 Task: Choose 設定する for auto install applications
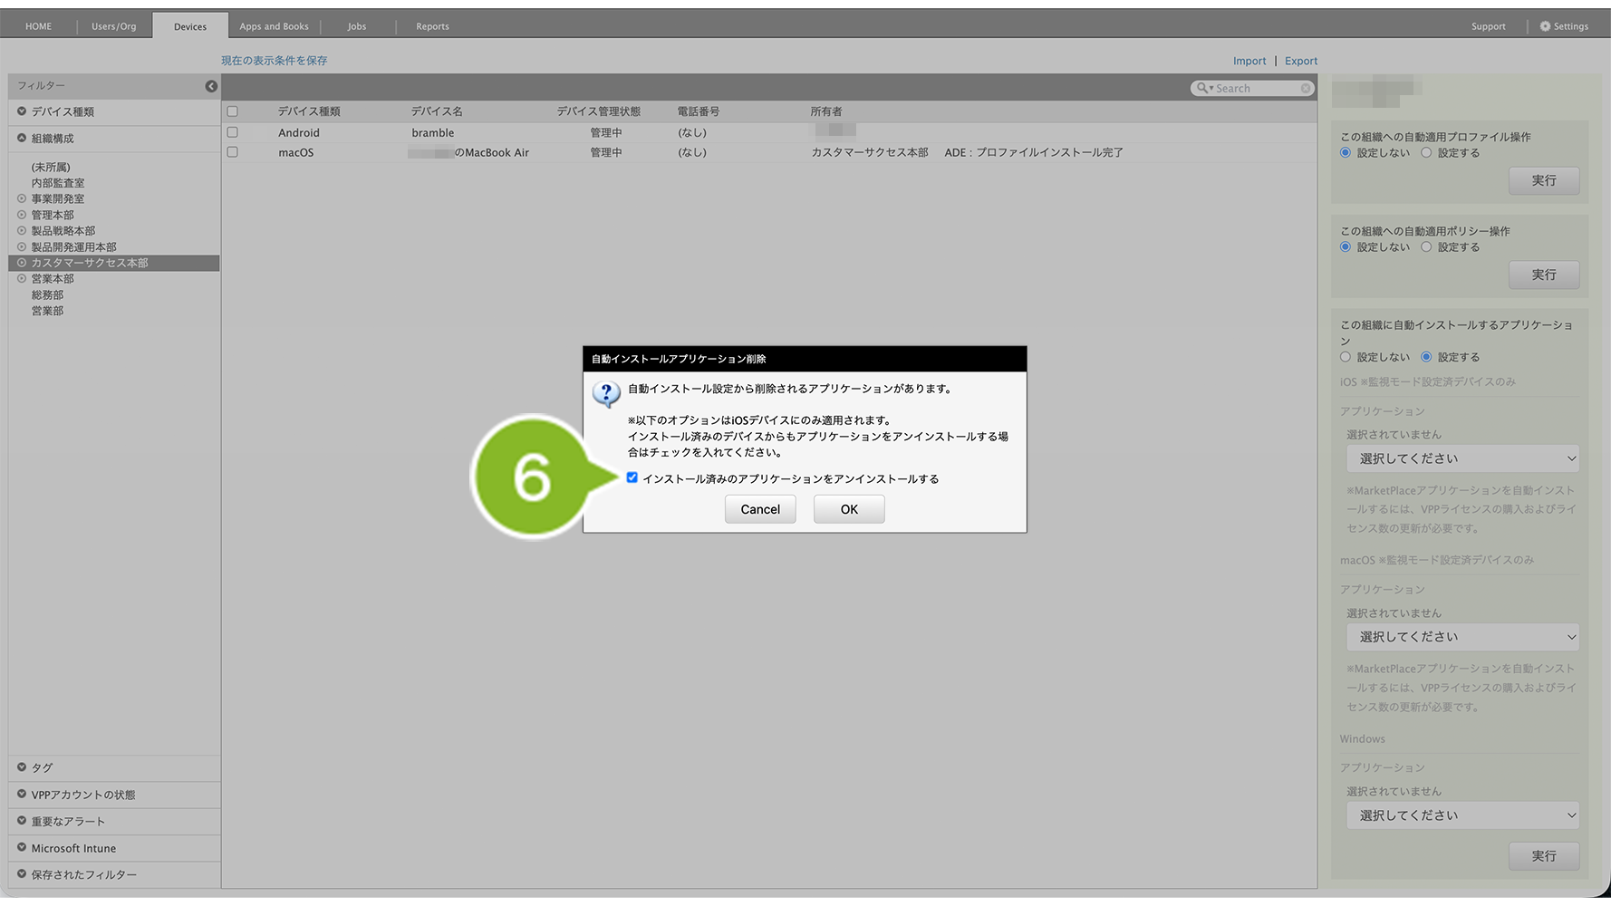pos(1426,357)
